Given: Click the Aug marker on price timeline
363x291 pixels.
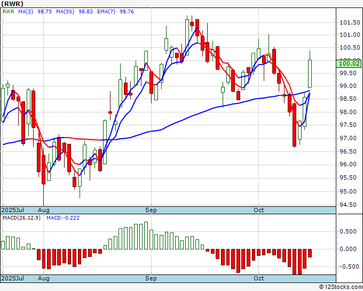Looking at the screenshot, I should tap(44, 210).
